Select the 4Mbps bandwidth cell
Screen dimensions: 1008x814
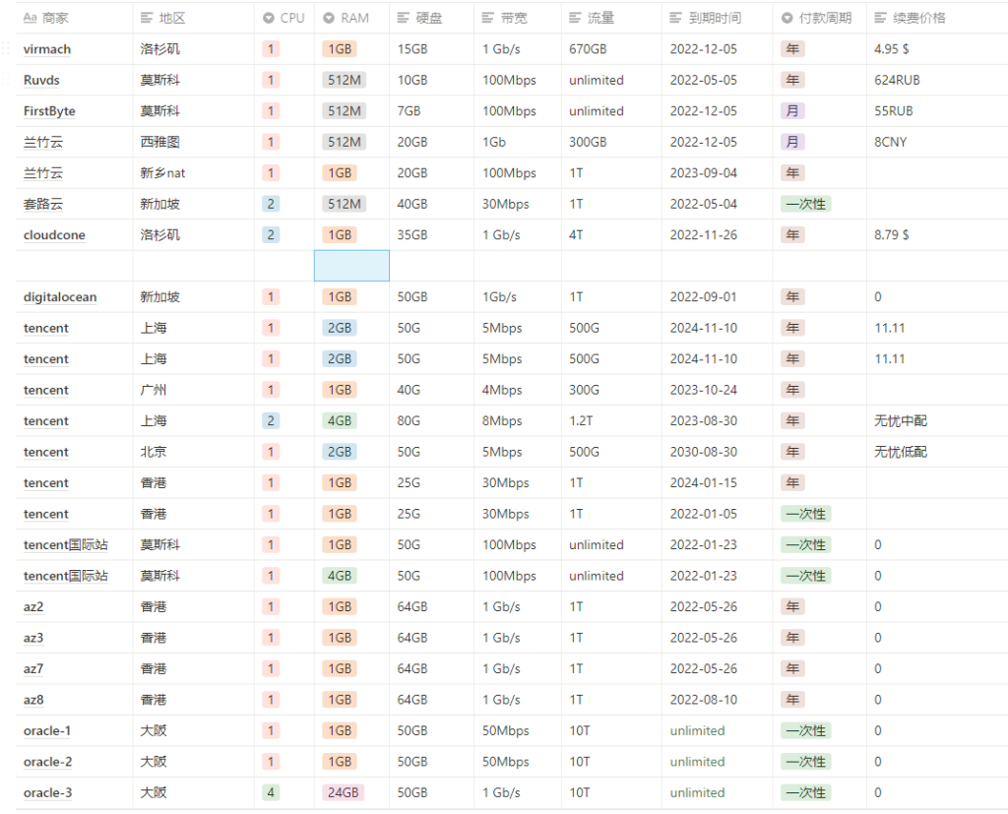tap(518, 391)
